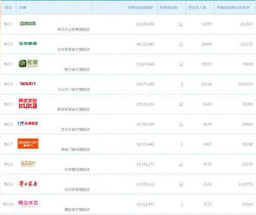256x215 pixels.
Task: Click the booking count 33859
Action: (x=206, y=25)
